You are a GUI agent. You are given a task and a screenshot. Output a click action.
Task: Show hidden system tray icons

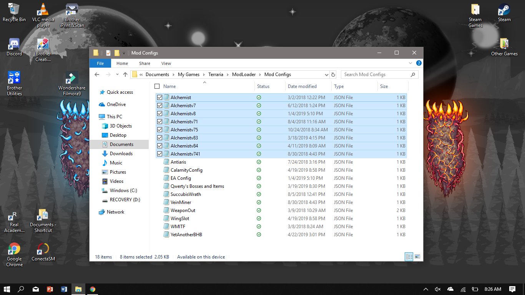[425, 289]
